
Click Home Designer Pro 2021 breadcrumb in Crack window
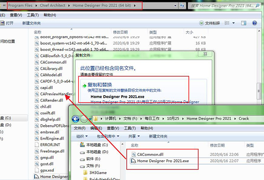pos(209,119)
